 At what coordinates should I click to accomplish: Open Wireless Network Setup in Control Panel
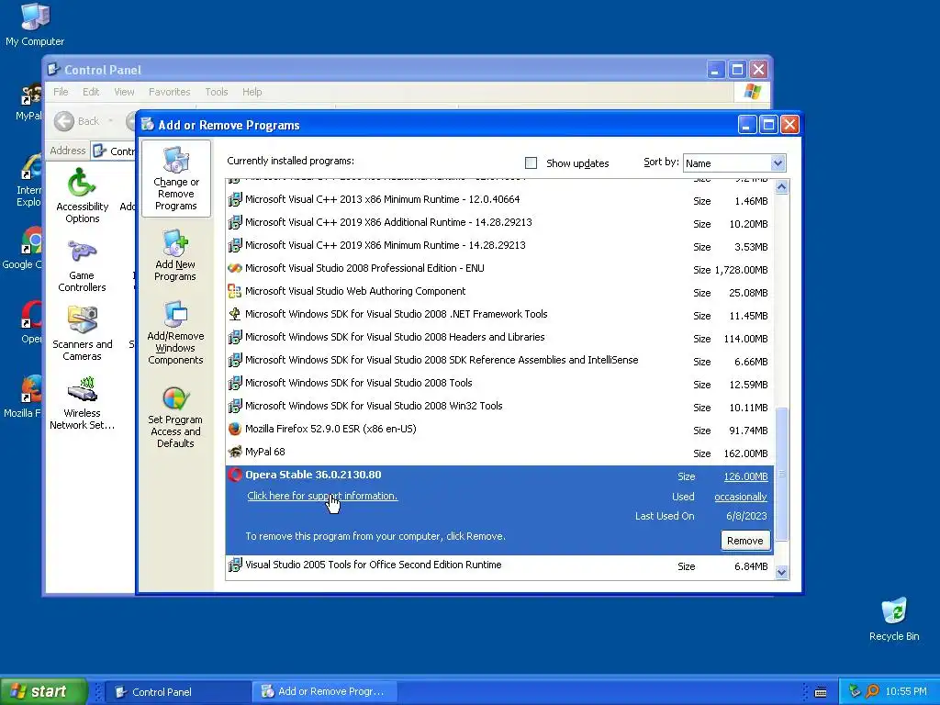click(82, 404)
